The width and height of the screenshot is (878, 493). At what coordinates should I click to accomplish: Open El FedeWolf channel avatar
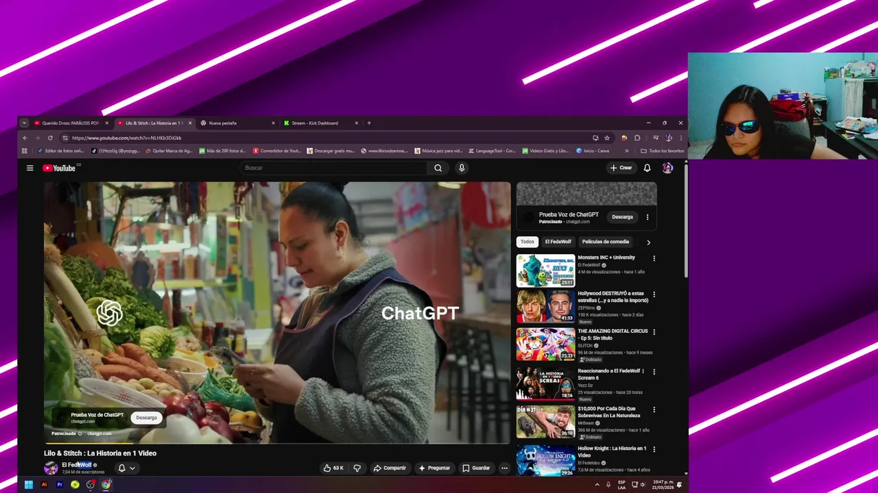coord(51,468)
